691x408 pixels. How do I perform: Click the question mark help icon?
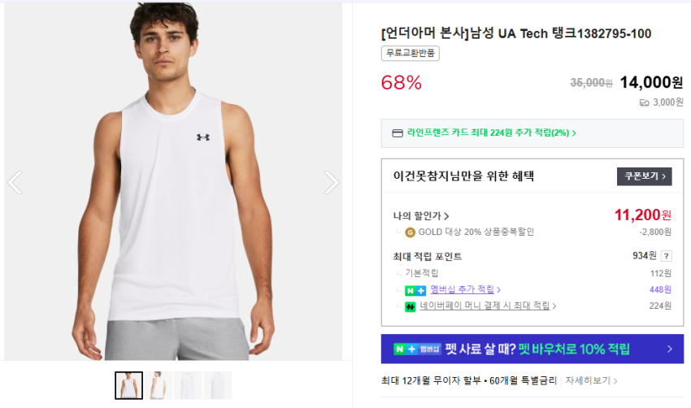[667, 256]
